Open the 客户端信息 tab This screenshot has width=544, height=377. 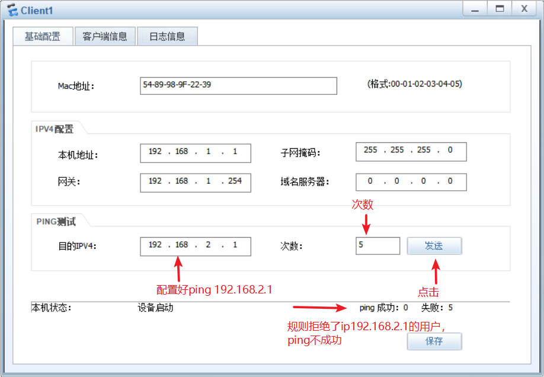click(x=105, y=36)
